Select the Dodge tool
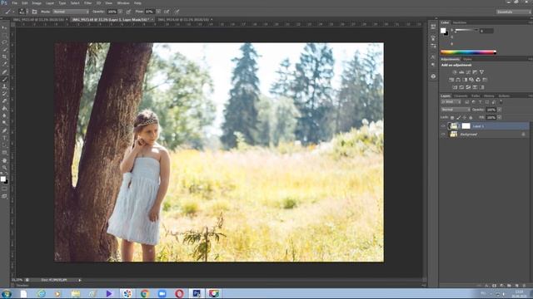This screenshot has width=533, height=299. (x=4, y=123)
